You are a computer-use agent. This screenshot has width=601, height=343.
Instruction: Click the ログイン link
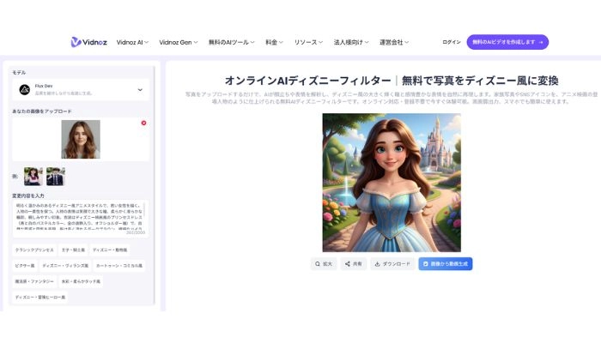click(451, 42)
